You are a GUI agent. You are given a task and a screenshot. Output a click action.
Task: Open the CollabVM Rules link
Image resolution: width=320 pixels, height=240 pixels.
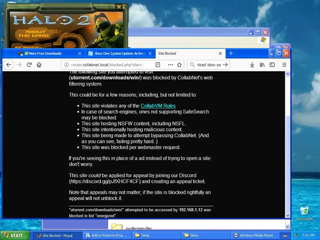(158, 106)
